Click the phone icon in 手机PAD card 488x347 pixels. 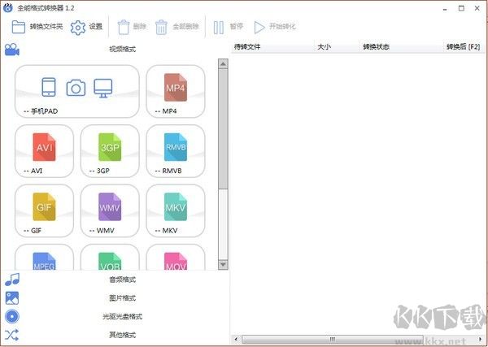coord(49,87)
